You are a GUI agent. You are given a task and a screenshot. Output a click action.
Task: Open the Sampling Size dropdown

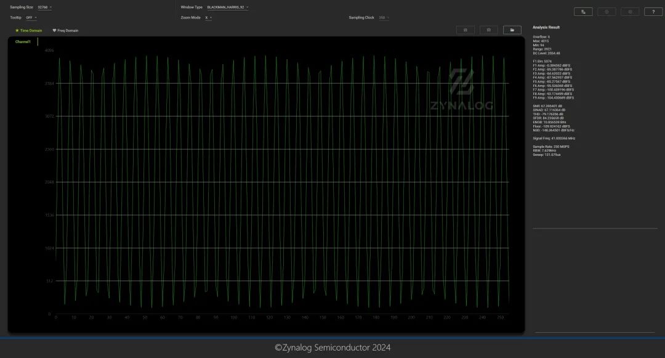(x=45, y=7)
